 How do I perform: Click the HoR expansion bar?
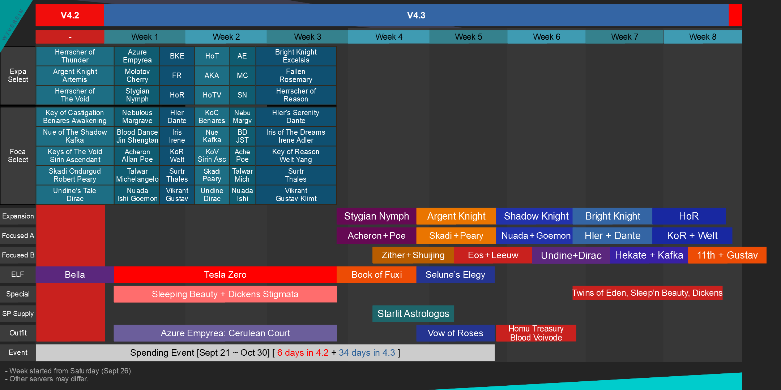coord(689,216)
